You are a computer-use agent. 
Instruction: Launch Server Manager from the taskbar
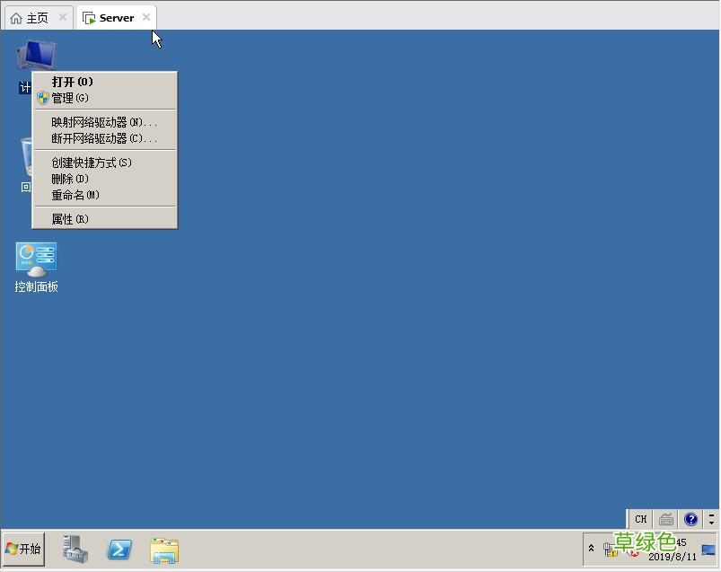75,550
